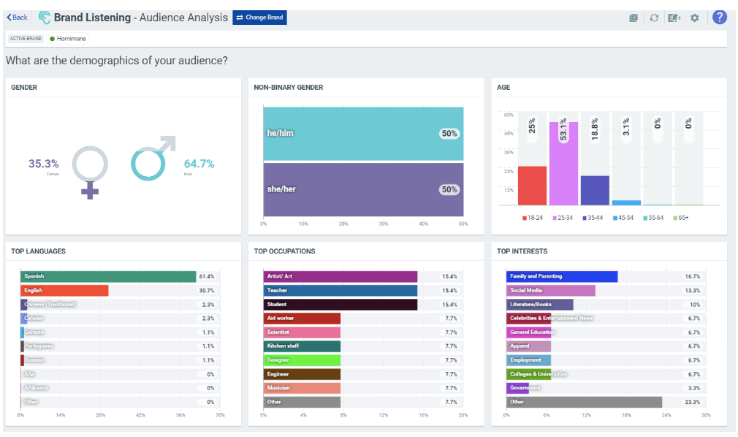Screen dimensions: 738x437
Task: Click the Teacher bar in Top Occupations
Action: [x=340, y=290]
